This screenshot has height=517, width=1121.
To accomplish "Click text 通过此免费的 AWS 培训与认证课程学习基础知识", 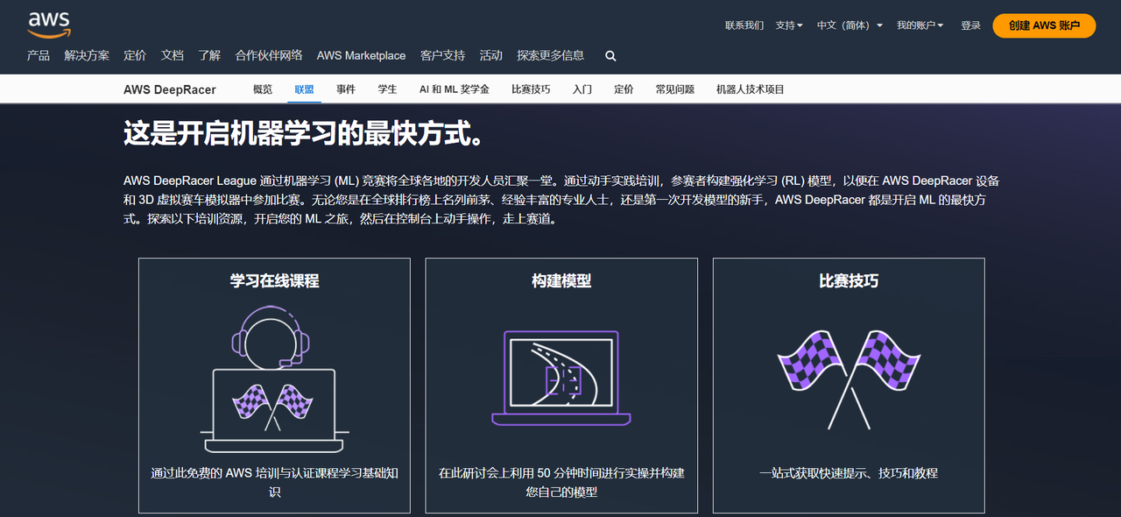I will pyautogui.click(x=274, y=482).
